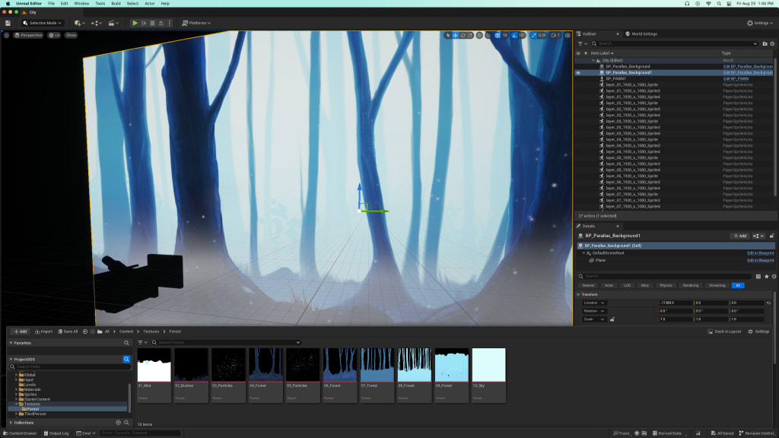Image resolution: width=779 pixels, height=438 pixels.
Task: Click Edit in Blueprint for the Plane component
Action: [x=760, y=260]
